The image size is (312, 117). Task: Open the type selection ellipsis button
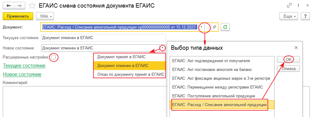[208, 27]
